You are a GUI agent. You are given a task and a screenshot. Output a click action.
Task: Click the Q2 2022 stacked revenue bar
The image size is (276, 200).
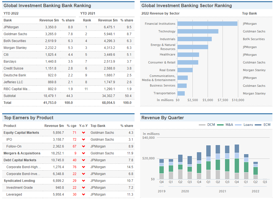[255, 170]
